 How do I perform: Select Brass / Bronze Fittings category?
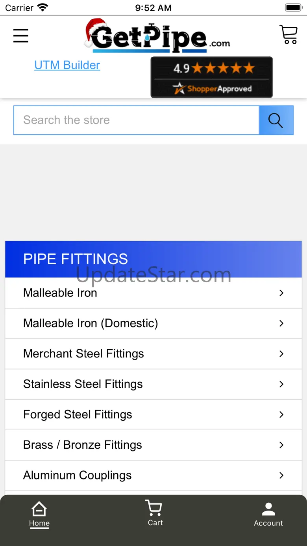pyautogui.click(x=83, y=445)
